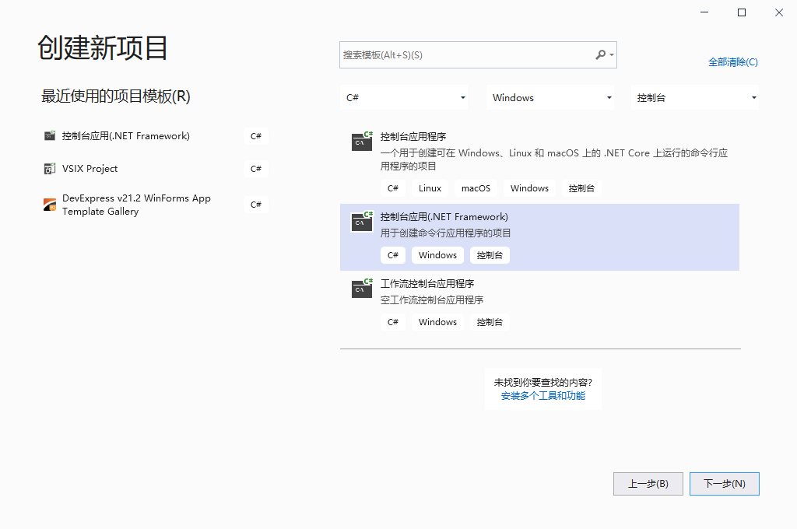Click the search magnifier icon

click(600, 54)
